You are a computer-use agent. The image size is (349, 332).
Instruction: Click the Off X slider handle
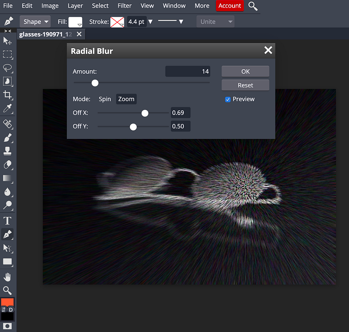click(145, 113)
